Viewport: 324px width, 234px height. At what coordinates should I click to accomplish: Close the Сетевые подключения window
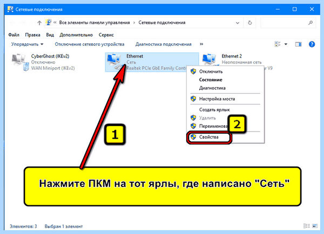pyautogui.click(x=312, y=9)
